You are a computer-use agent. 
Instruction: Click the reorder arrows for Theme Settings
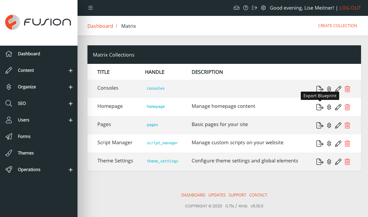[x=329, y=161]
